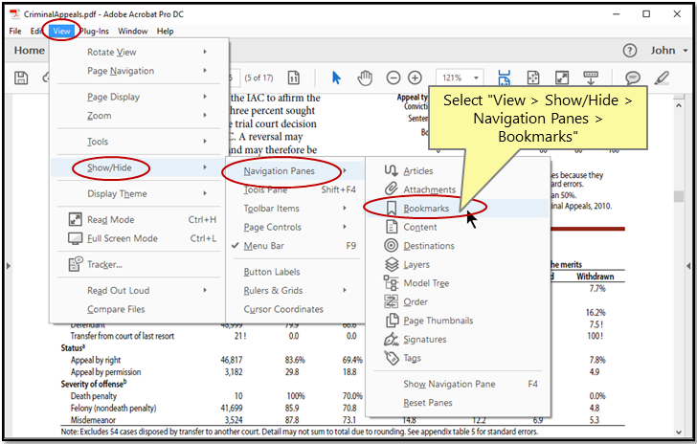Click the full screen view icon

pos(562,78)
